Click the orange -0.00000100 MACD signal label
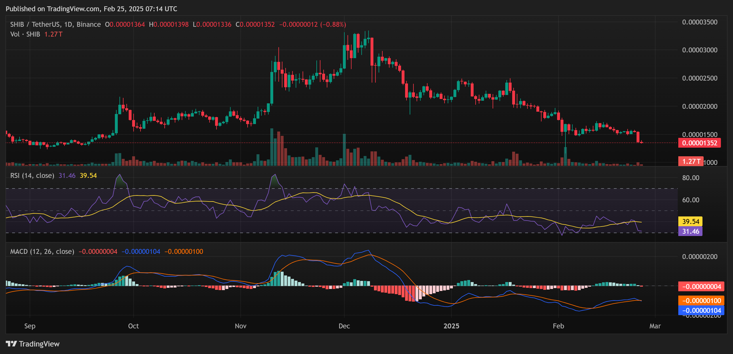This screenshot has height=354, width=733. pos(701,301)
